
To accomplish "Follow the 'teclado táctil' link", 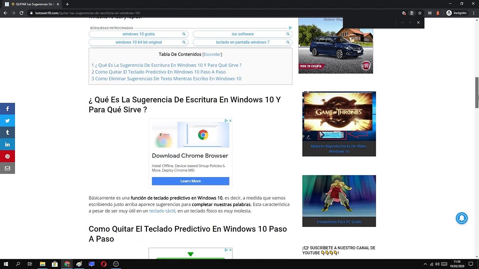I will (162, 211).
